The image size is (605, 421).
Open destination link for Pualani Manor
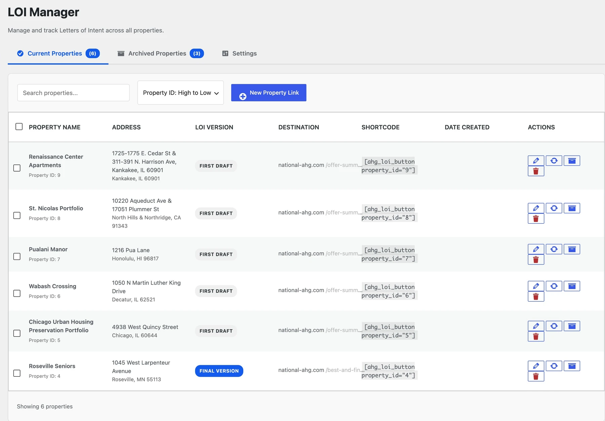coord(320,253)
